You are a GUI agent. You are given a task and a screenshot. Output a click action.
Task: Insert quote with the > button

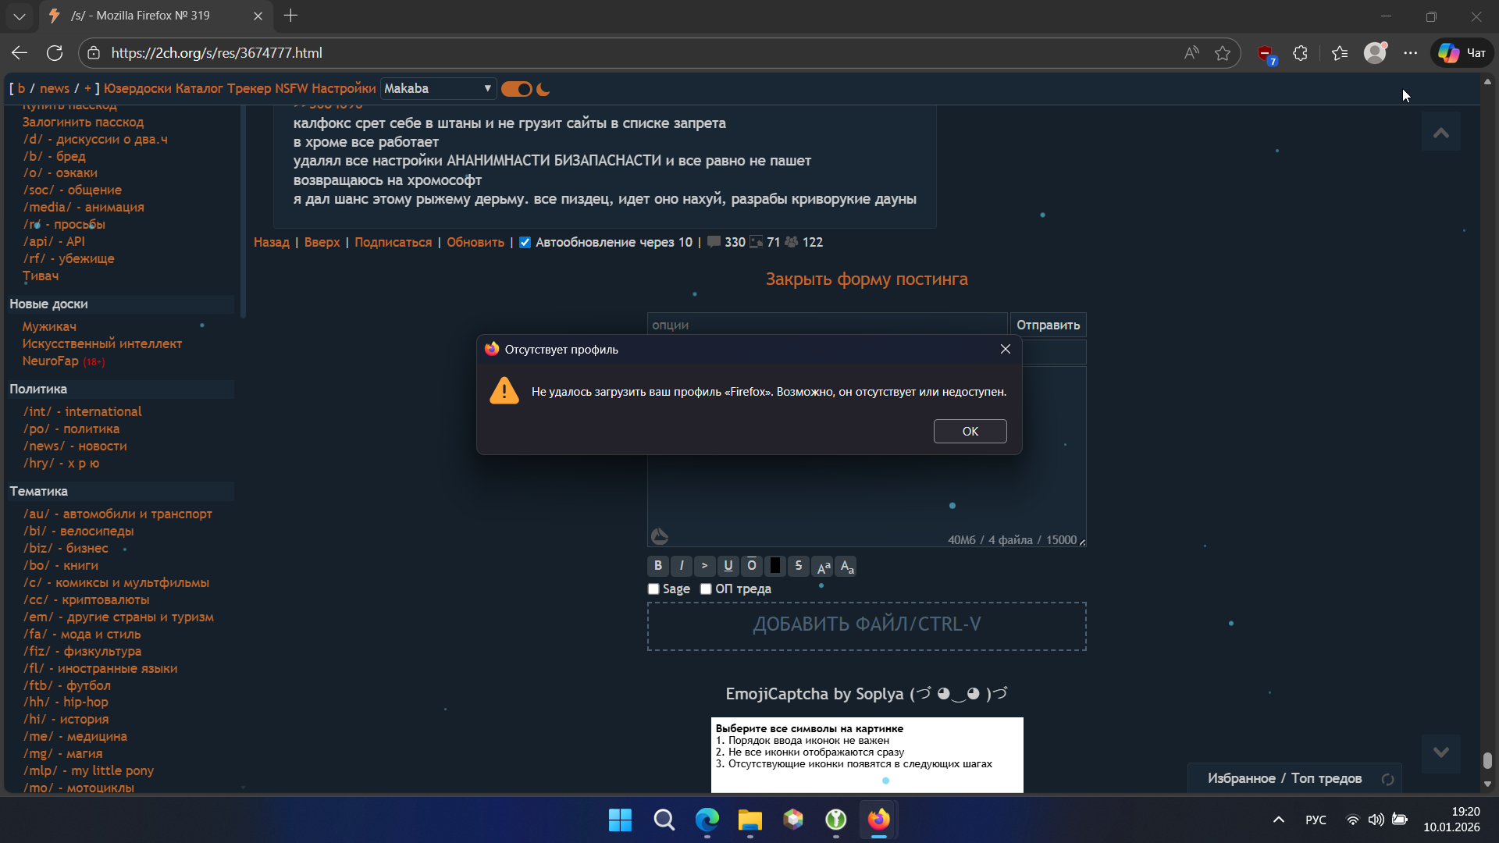click(x=704, y=566)
